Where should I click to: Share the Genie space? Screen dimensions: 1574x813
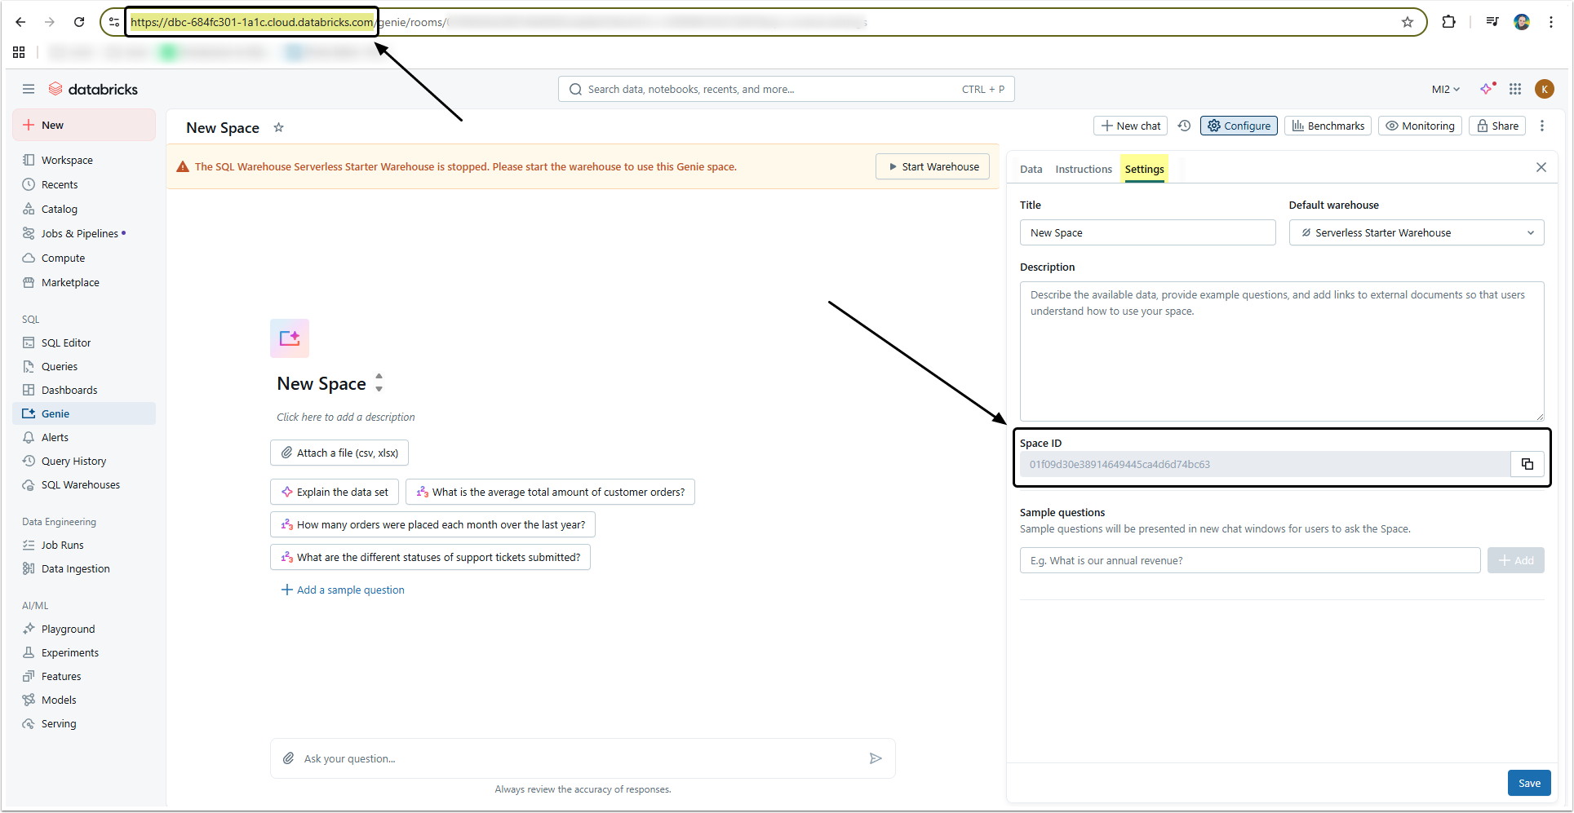[1497, 126]
